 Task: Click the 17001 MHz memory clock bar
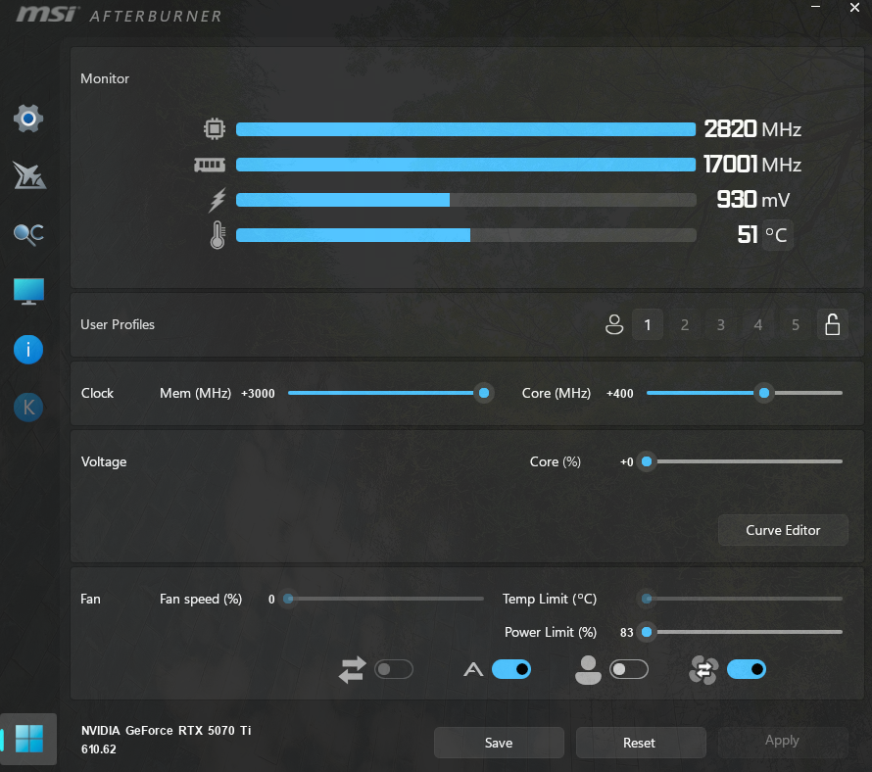(466, 165)
